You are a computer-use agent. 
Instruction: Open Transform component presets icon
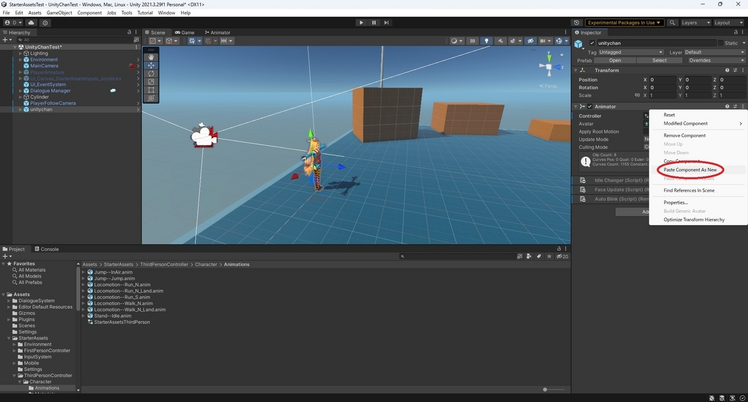point(735,70)
